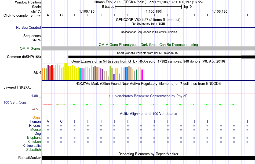Click the lime green bar in the GTEx chart
Image resolution: width=255 pixels, height=164 pixels.
110,73
